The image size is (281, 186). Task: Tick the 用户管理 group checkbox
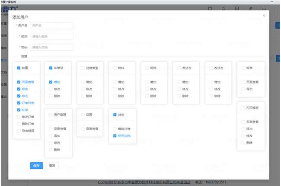tap(51, 115)
